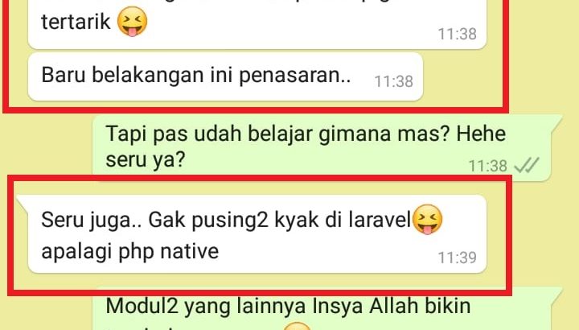
Task: Click the text "apalagi php native"
Action: coord(130,252)
